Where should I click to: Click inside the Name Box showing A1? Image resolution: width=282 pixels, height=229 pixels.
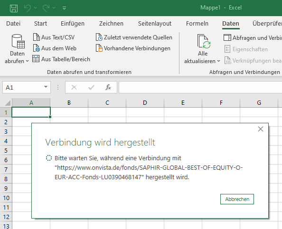[23, 87]
